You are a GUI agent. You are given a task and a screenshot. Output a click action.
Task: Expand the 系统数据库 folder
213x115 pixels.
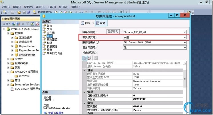12,37
